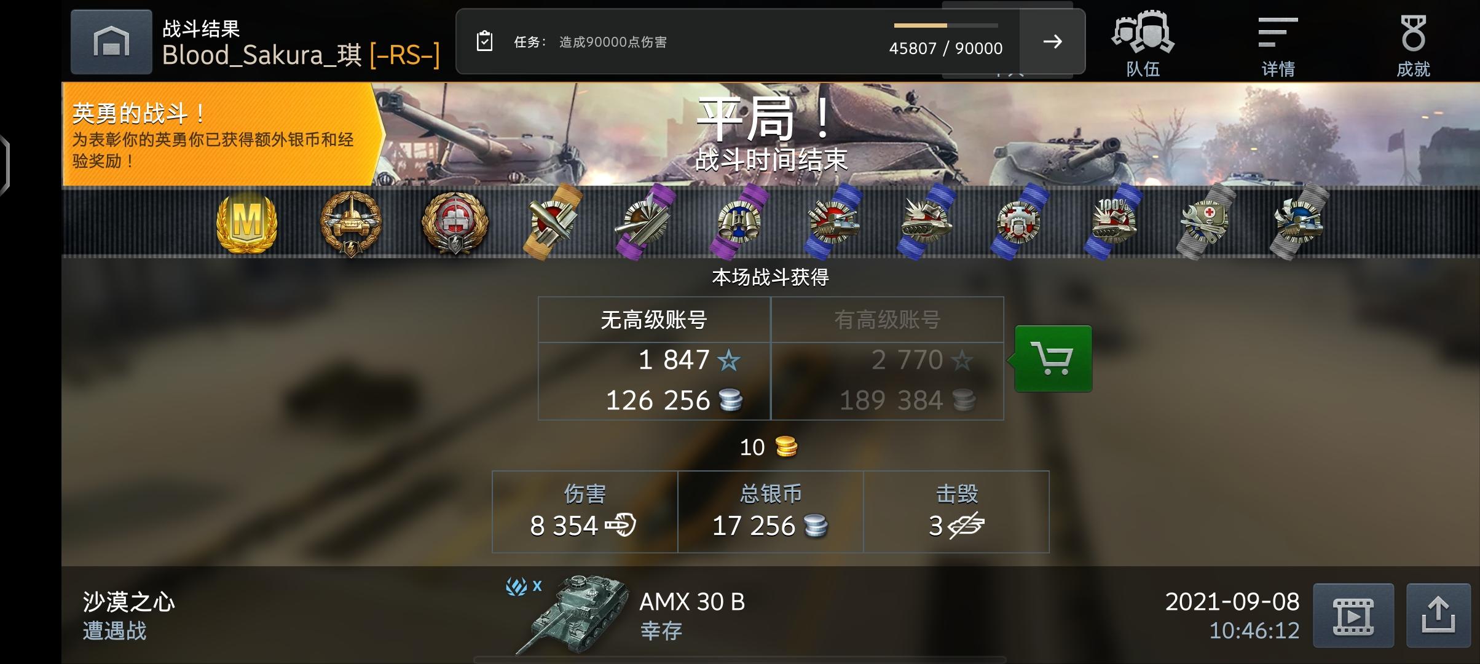Select the gold tank wreath medal
1480x664 pixels.
click(351, 224)
